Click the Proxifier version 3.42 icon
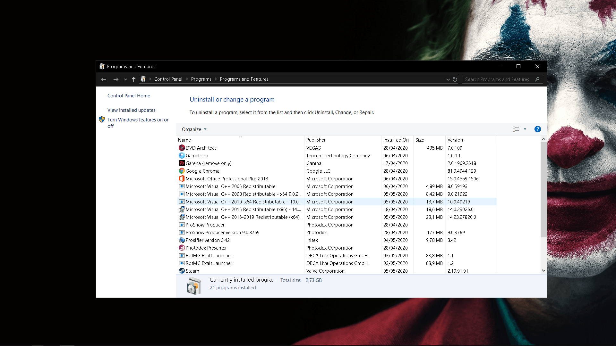 tap(182, 240)
